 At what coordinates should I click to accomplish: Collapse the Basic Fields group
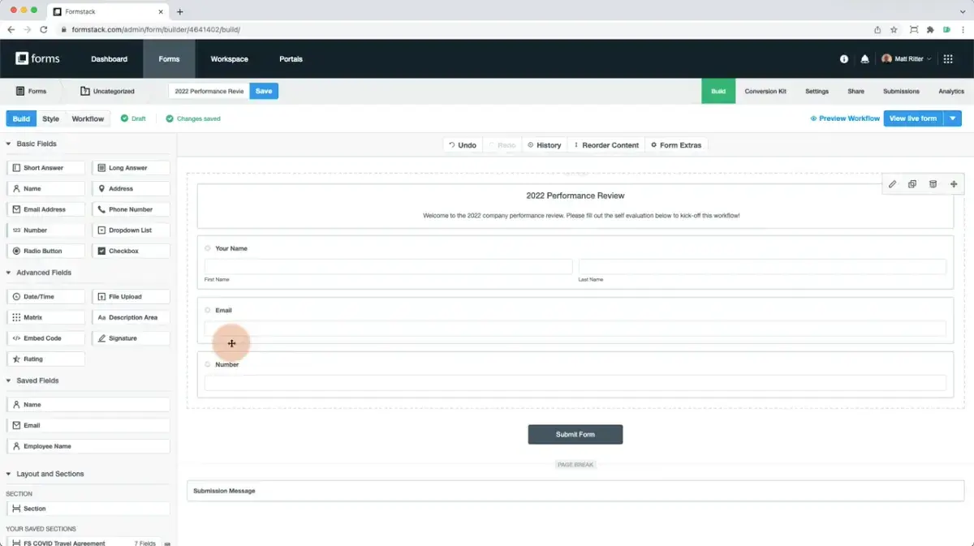pos(9,144)
